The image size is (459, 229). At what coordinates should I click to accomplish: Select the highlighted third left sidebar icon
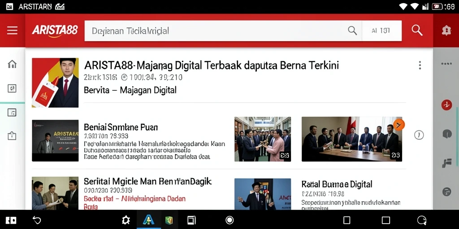12,112
